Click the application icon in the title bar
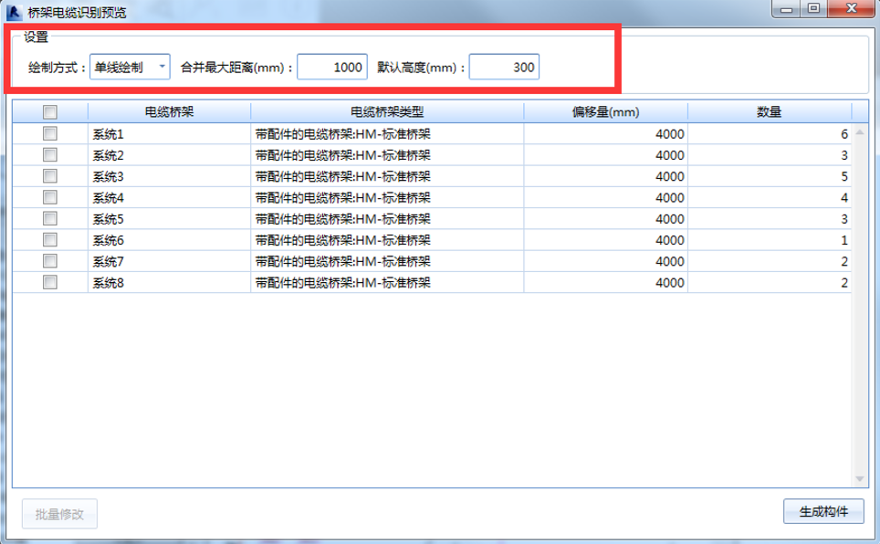This screenshot has width=880, height=544. point(14,12)
